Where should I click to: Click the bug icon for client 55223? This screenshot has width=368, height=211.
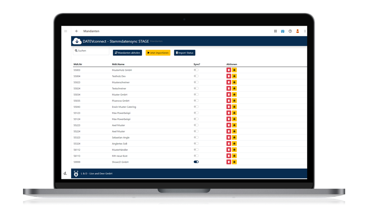[234, 125]
